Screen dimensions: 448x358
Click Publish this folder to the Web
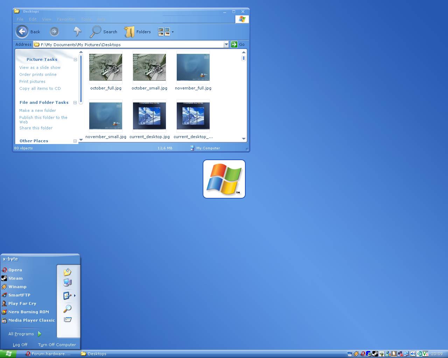pos(43,120)
